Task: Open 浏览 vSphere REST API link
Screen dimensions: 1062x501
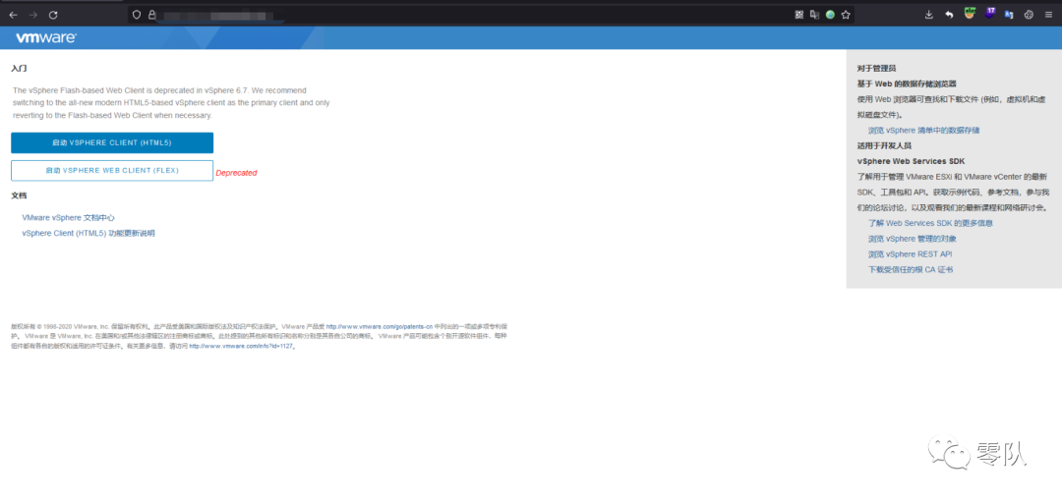Action: pos(911,254)
